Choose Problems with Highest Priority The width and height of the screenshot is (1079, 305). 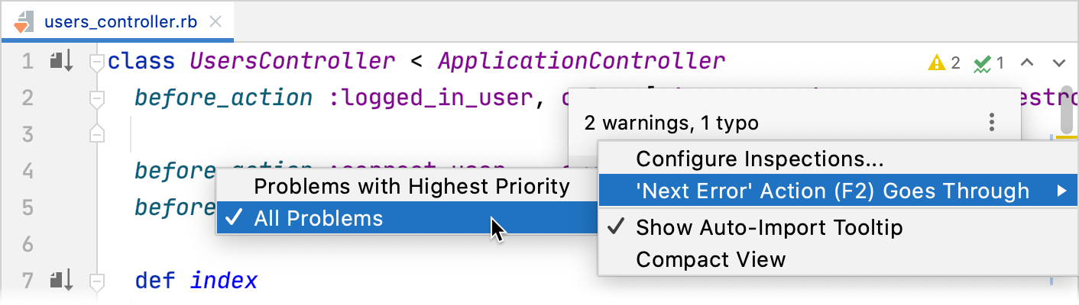(x=411, y=186)
